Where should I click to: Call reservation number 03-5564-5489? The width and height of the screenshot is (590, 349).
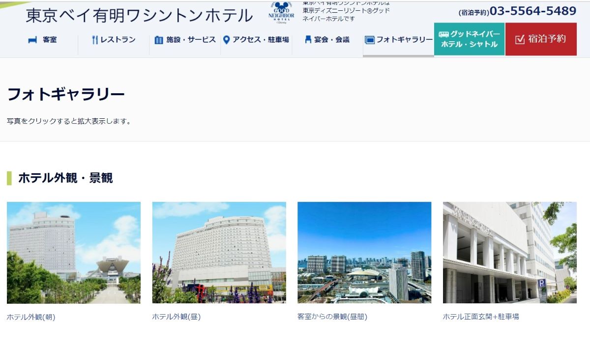532,11
